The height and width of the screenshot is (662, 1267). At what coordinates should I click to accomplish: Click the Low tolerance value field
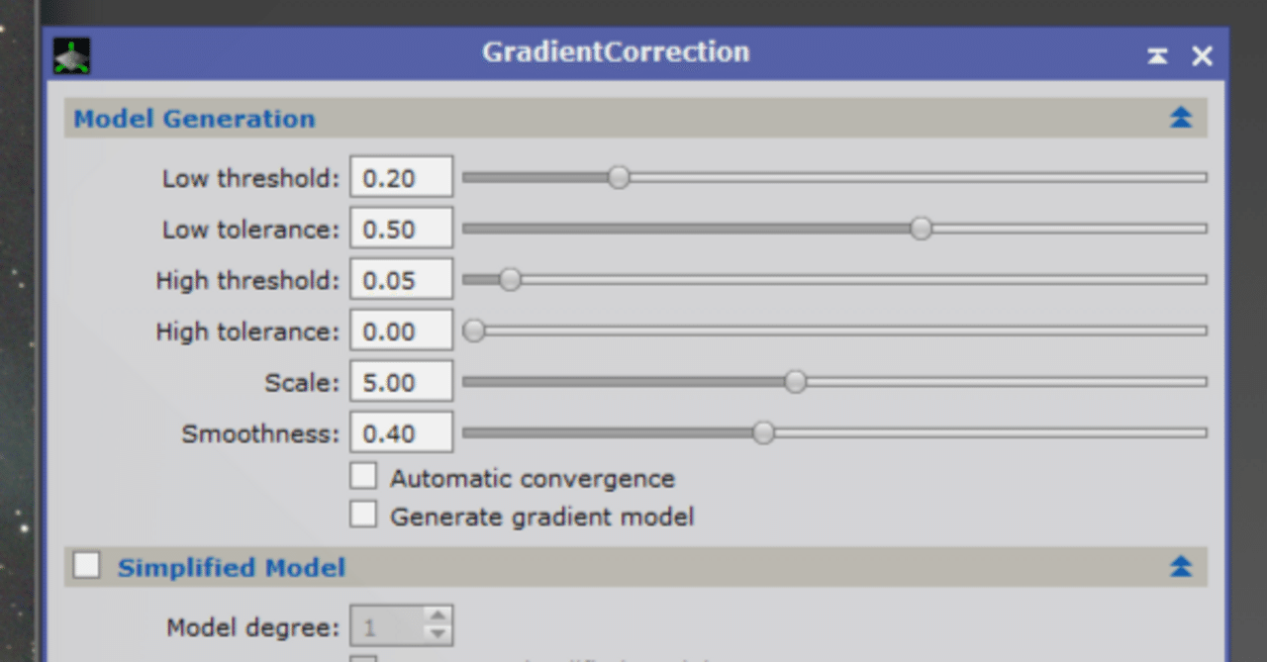point(401,230)
